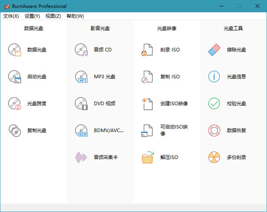Open the 文件(X) menu
The image size is (267, 212).
click(x=11, y=16)
